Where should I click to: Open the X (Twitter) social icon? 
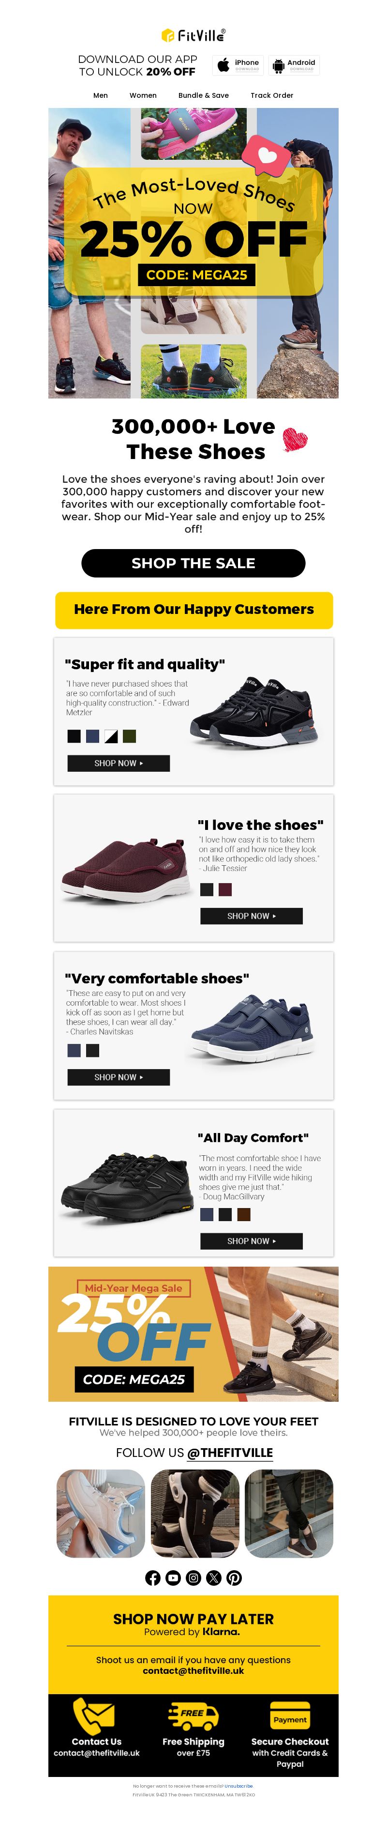213,1577
